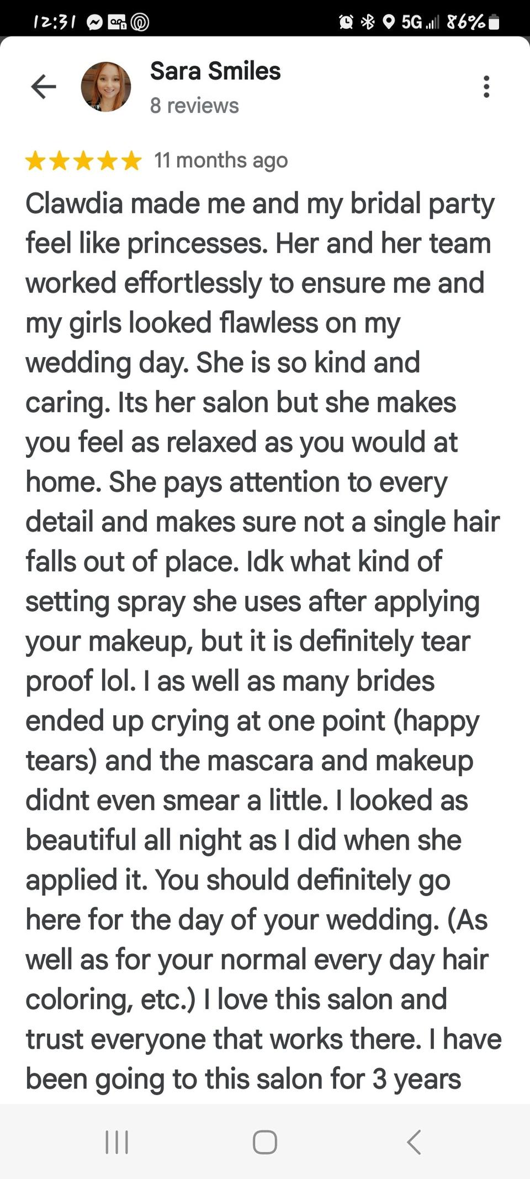Tap the voicemail notification icon
Screen dimensions: 530x1179
(118, 22)
